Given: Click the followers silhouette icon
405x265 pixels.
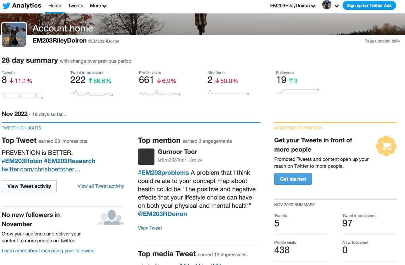Looking at the screenshot, I should pos(111,217).
